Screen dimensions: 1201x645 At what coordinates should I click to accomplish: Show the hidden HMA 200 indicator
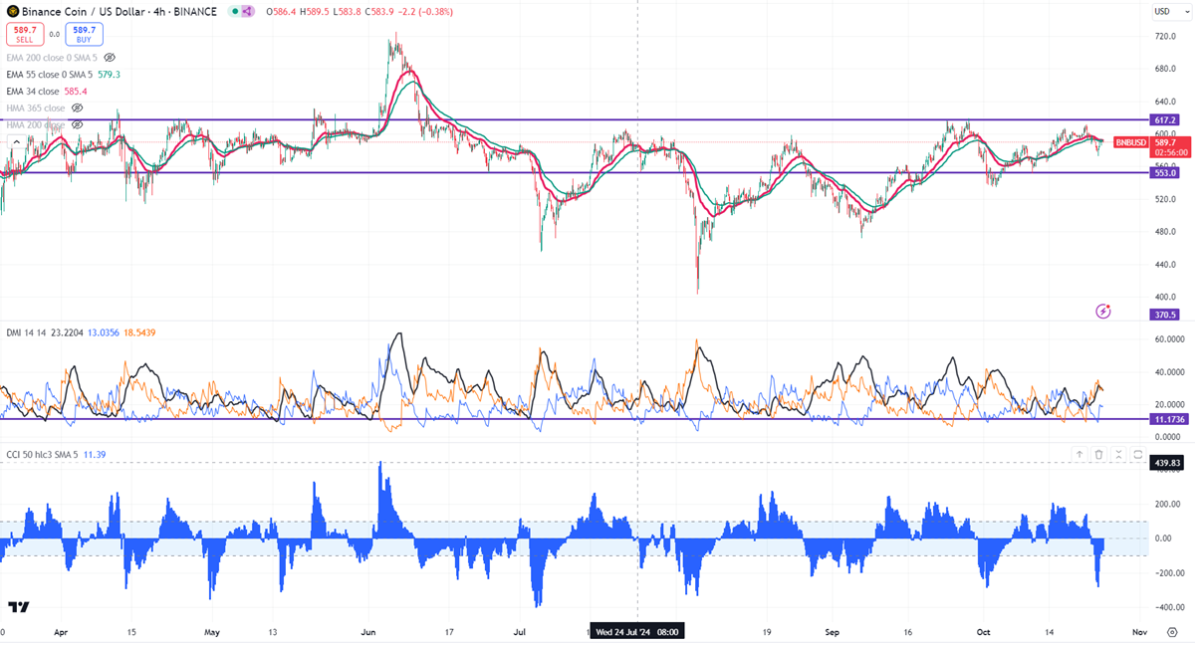pyautogui.click(x=78, y=124)
